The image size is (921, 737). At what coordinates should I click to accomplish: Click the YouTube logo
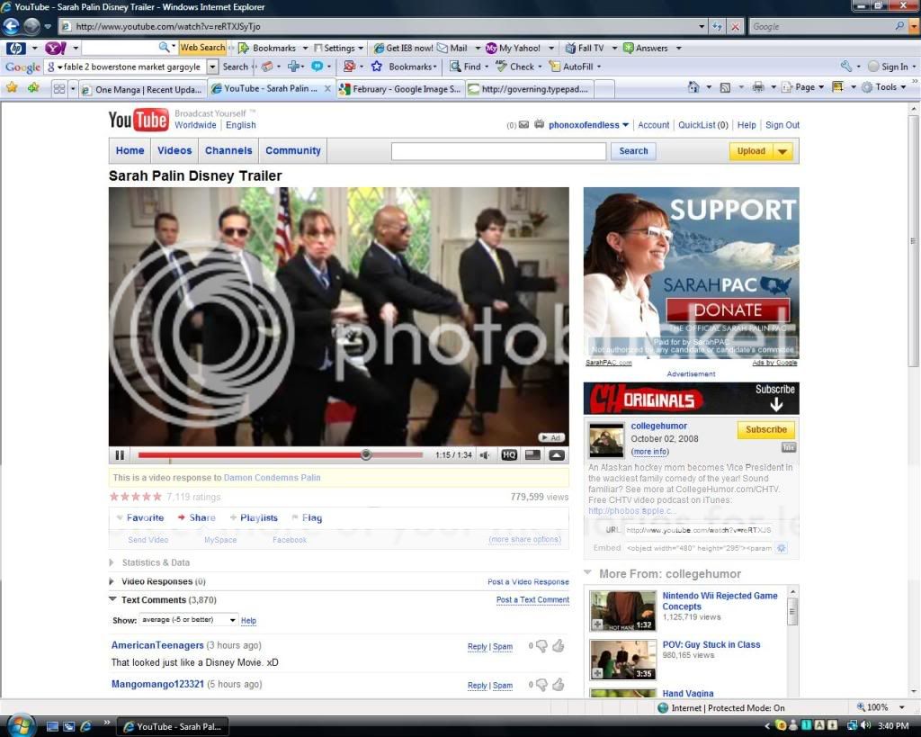tap(139, 120)
